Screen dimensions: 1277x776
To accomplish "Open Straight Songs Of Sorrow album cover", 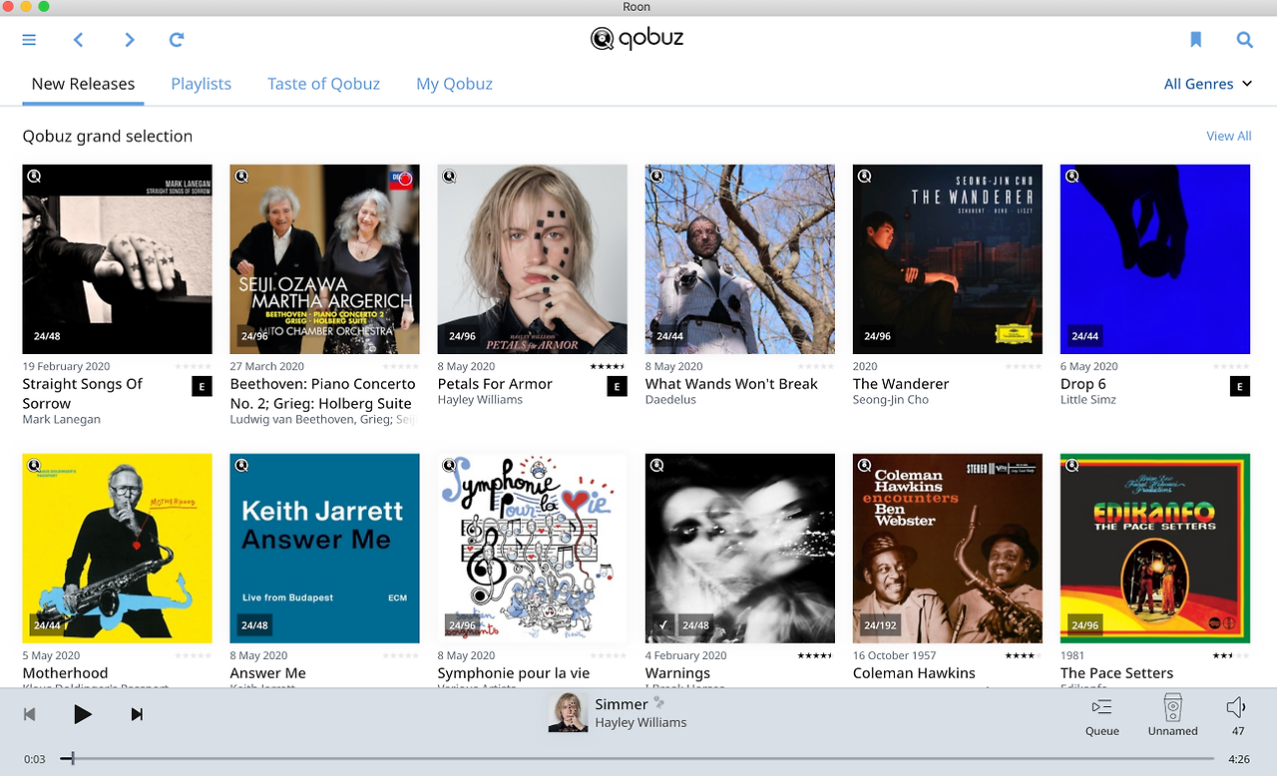I will (x=118, y=259).
